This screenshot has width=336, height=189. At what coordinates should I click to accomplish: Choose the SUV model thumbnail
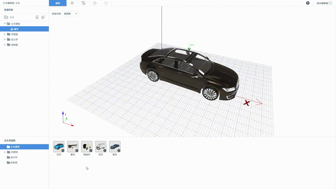pyautogui.click(x=59, y=147)
